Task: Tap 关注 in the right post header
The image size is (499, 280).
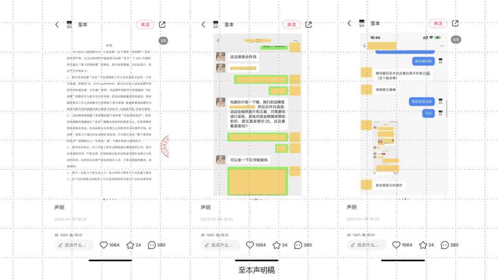Action: pos(438,23)
